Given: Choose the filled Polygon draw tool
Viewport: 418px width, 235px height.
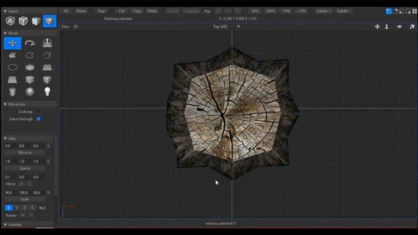Looking at the screenshot, I should coord(12,55).
